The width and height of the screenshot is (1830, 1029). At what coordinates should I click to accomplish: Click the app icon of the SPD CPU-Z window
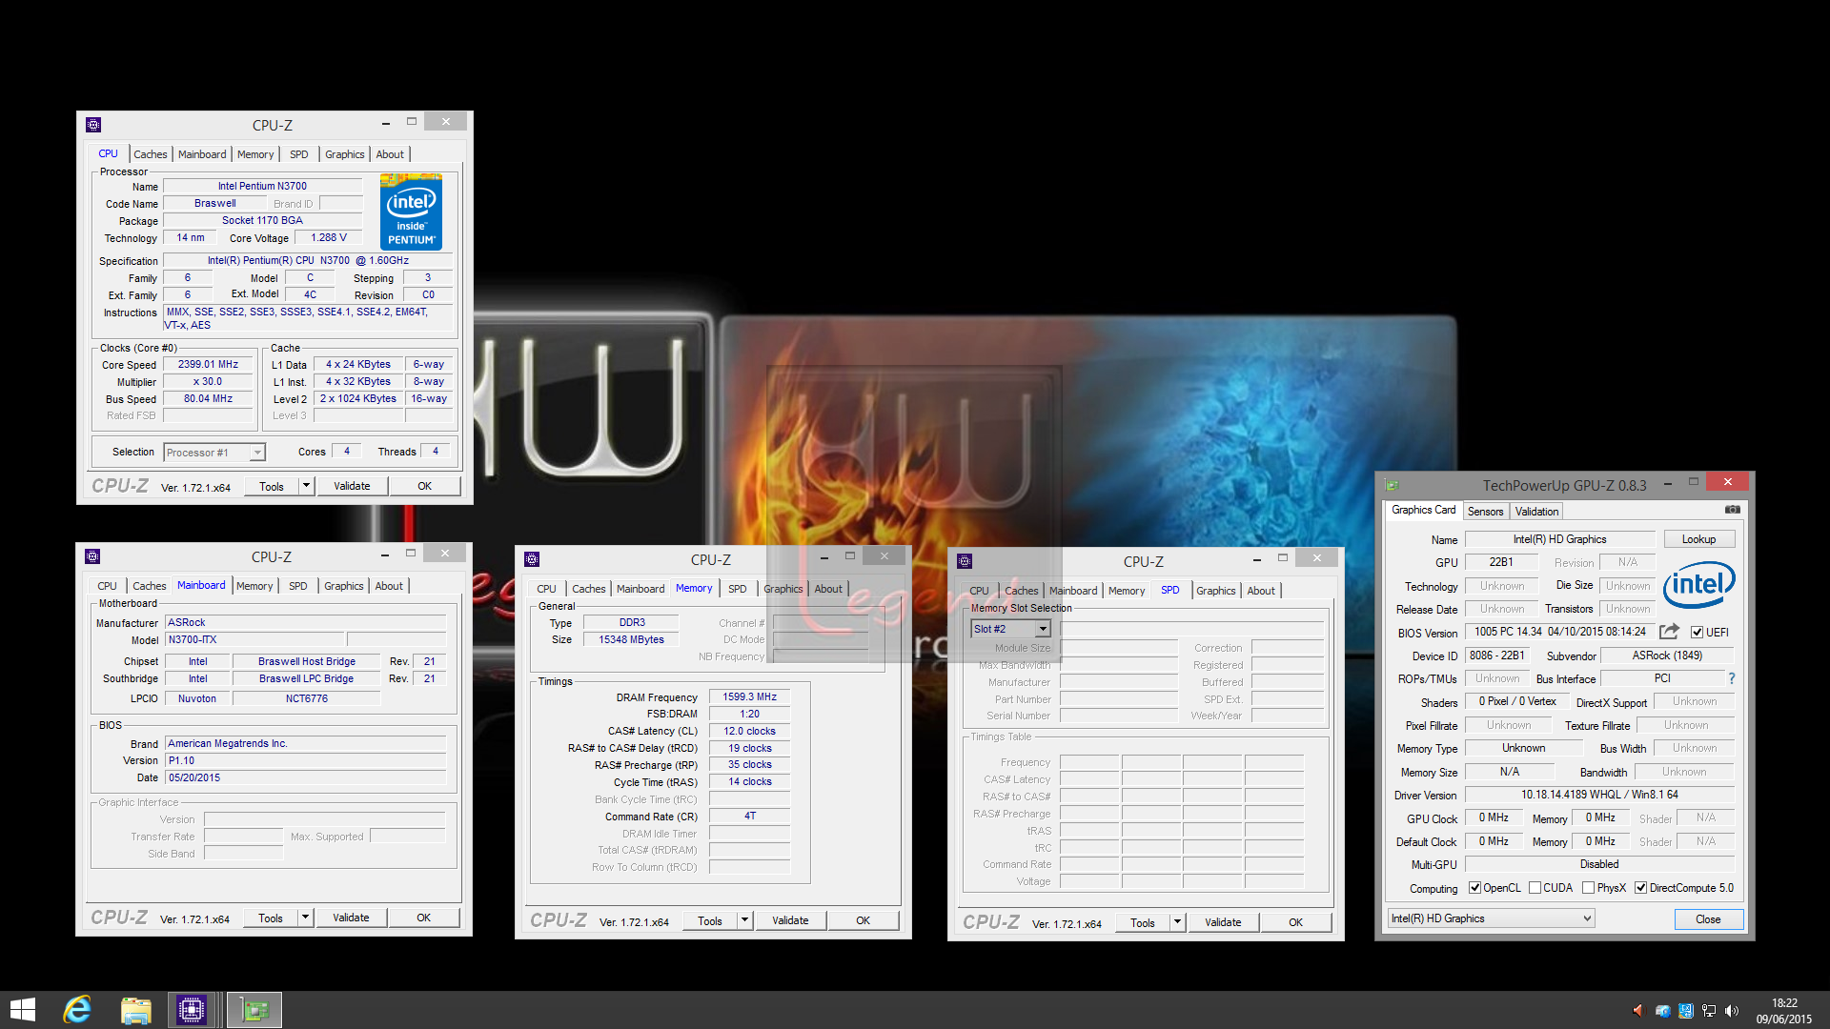[x=965, y=561]
